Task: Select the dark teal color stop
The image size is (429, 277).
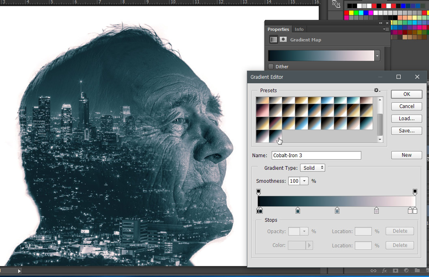Action: pos(298,210)
